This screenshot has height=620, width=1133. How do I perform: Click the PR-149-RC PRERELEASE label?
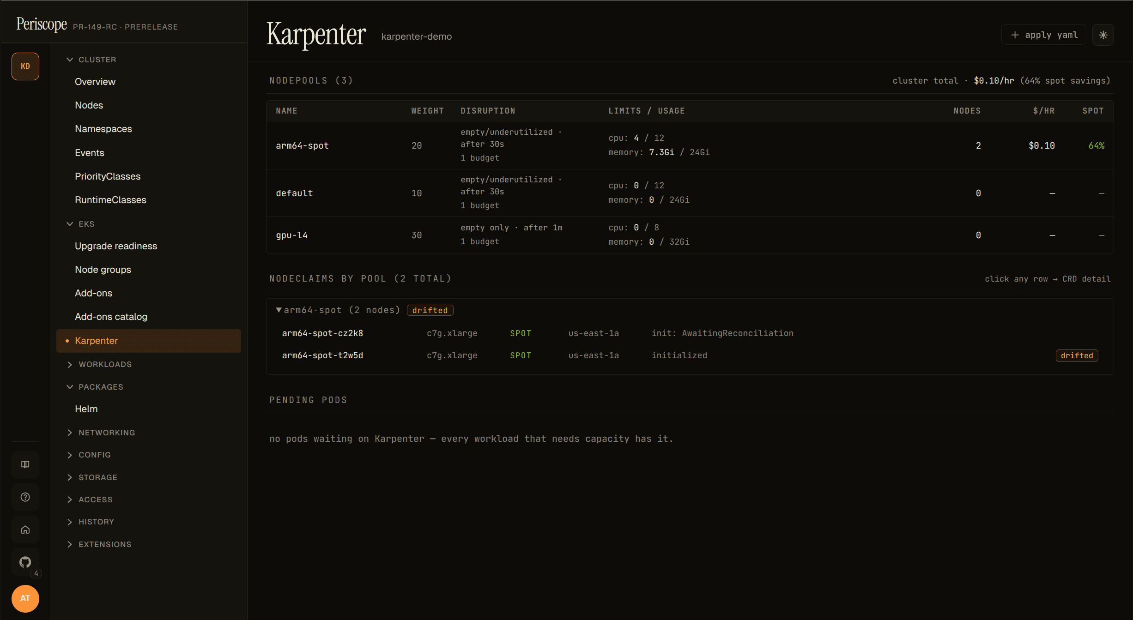click(x=125, y=27)
